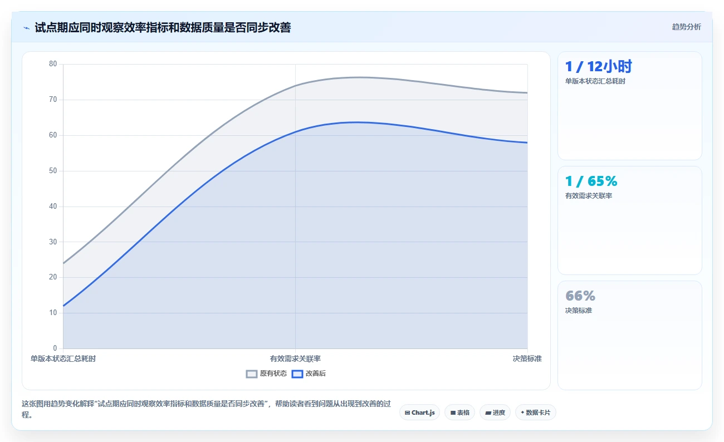The height and width of the screenshot is (442, 724).
Task: Toggle the 改善后 legend entry
Action: 309,374
